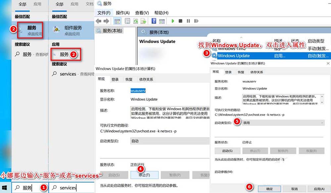Click the 取消 button

[294, 189]
